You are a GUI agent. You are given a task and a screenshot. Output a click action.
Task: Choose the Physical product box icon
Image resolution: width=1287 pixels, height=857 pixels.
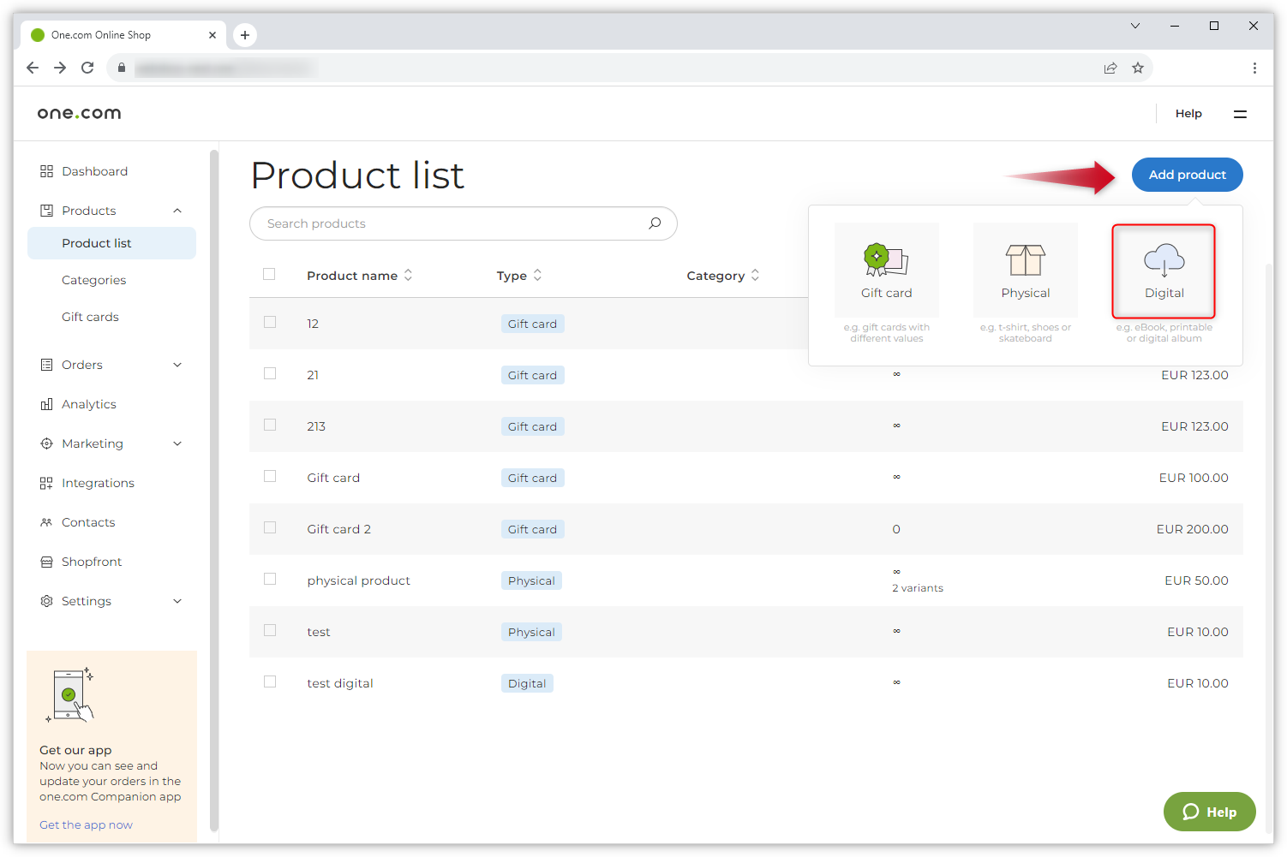tap(1025, 260)
